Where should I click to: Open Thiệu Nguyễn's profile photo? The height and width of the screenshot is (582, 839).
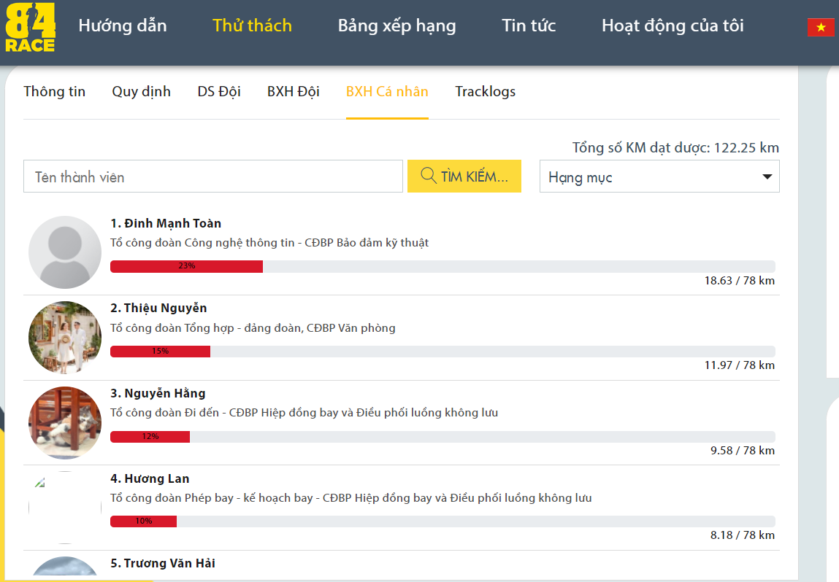tap(65, 338)
